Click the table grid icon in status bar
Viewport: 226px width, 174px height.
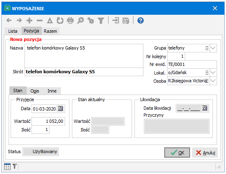click(x=7, y=167)
